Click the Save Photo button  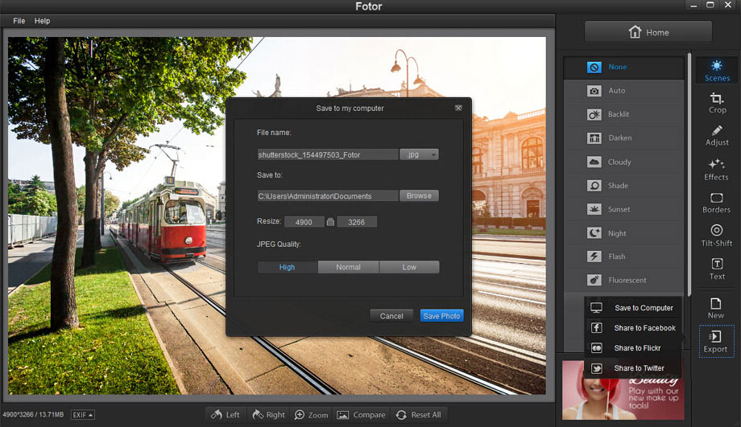[441, 316]
